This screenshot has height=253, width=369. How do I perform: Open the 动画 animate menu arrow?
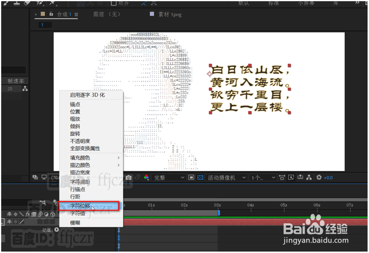coord(57,229)
